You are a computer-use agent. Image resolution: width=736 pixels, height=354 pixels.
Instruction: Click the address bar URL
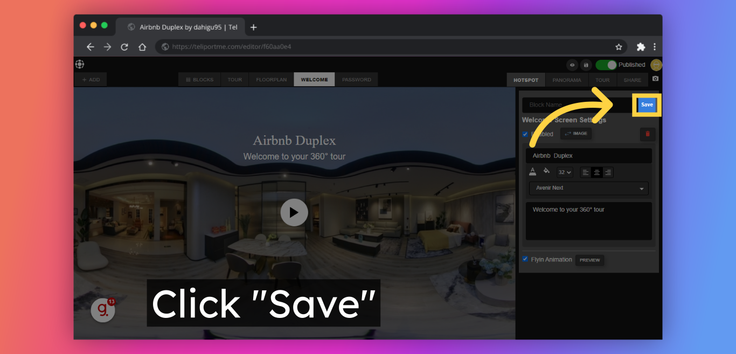232,47
